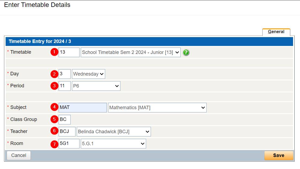300x169 pixels.
Task: Expand the P6 period dropdown
Action: pyautogui.click(x=96, y=86)
